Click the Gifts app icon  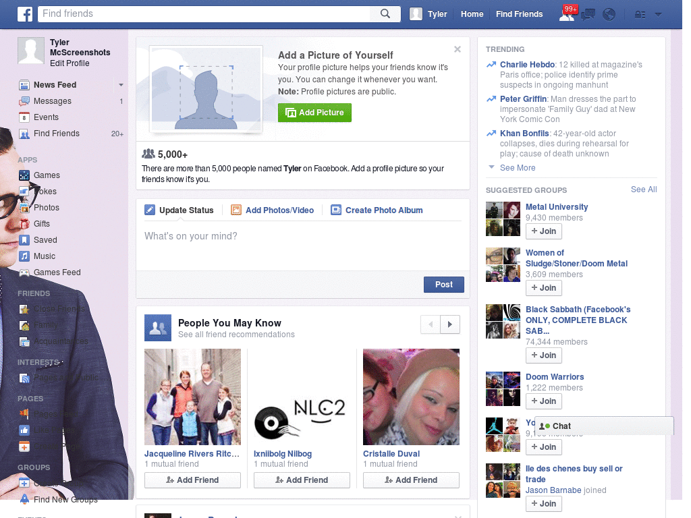[x=24, y=224]
